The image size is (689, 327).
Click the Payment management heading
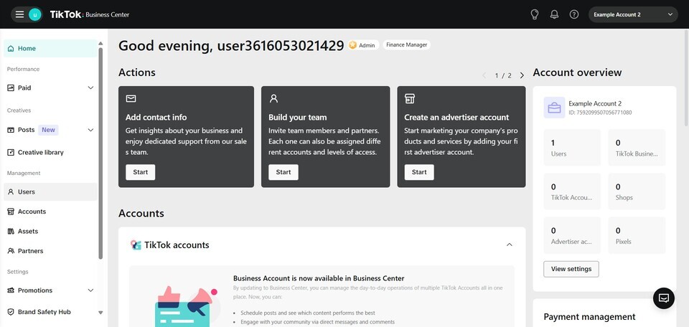(x=589, y=316)
